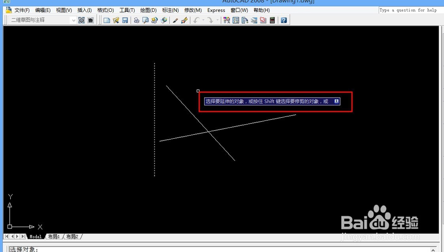
Task: Open the Express menu
Action: pyautogui.click(x=216, y=10)
